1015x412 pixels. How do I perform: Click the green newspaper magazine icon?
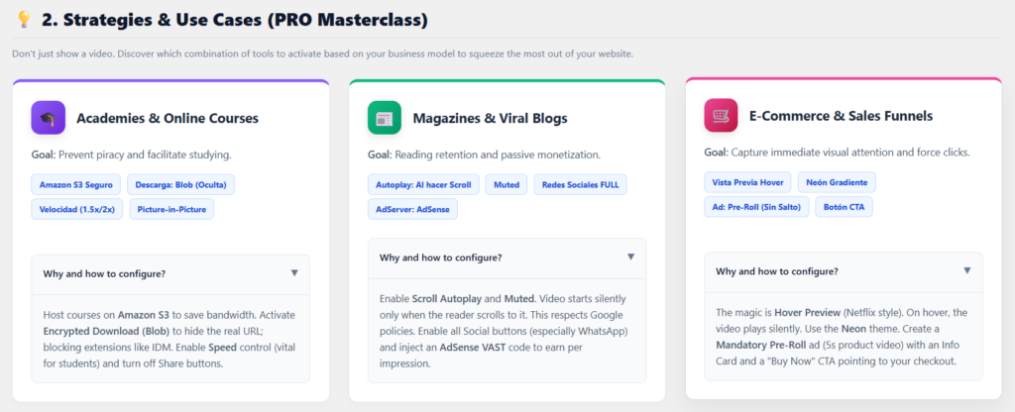[385, 118]
